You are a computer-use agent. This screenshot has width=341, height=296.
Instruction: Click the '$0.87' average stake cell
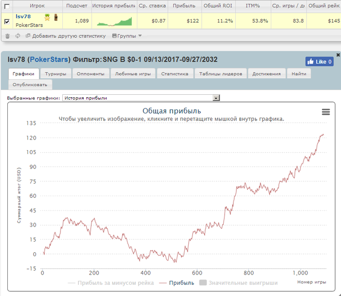pos(152,21)
